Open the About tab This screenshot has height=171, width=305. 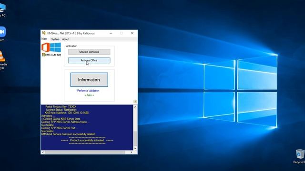click(x=65, y=39)
